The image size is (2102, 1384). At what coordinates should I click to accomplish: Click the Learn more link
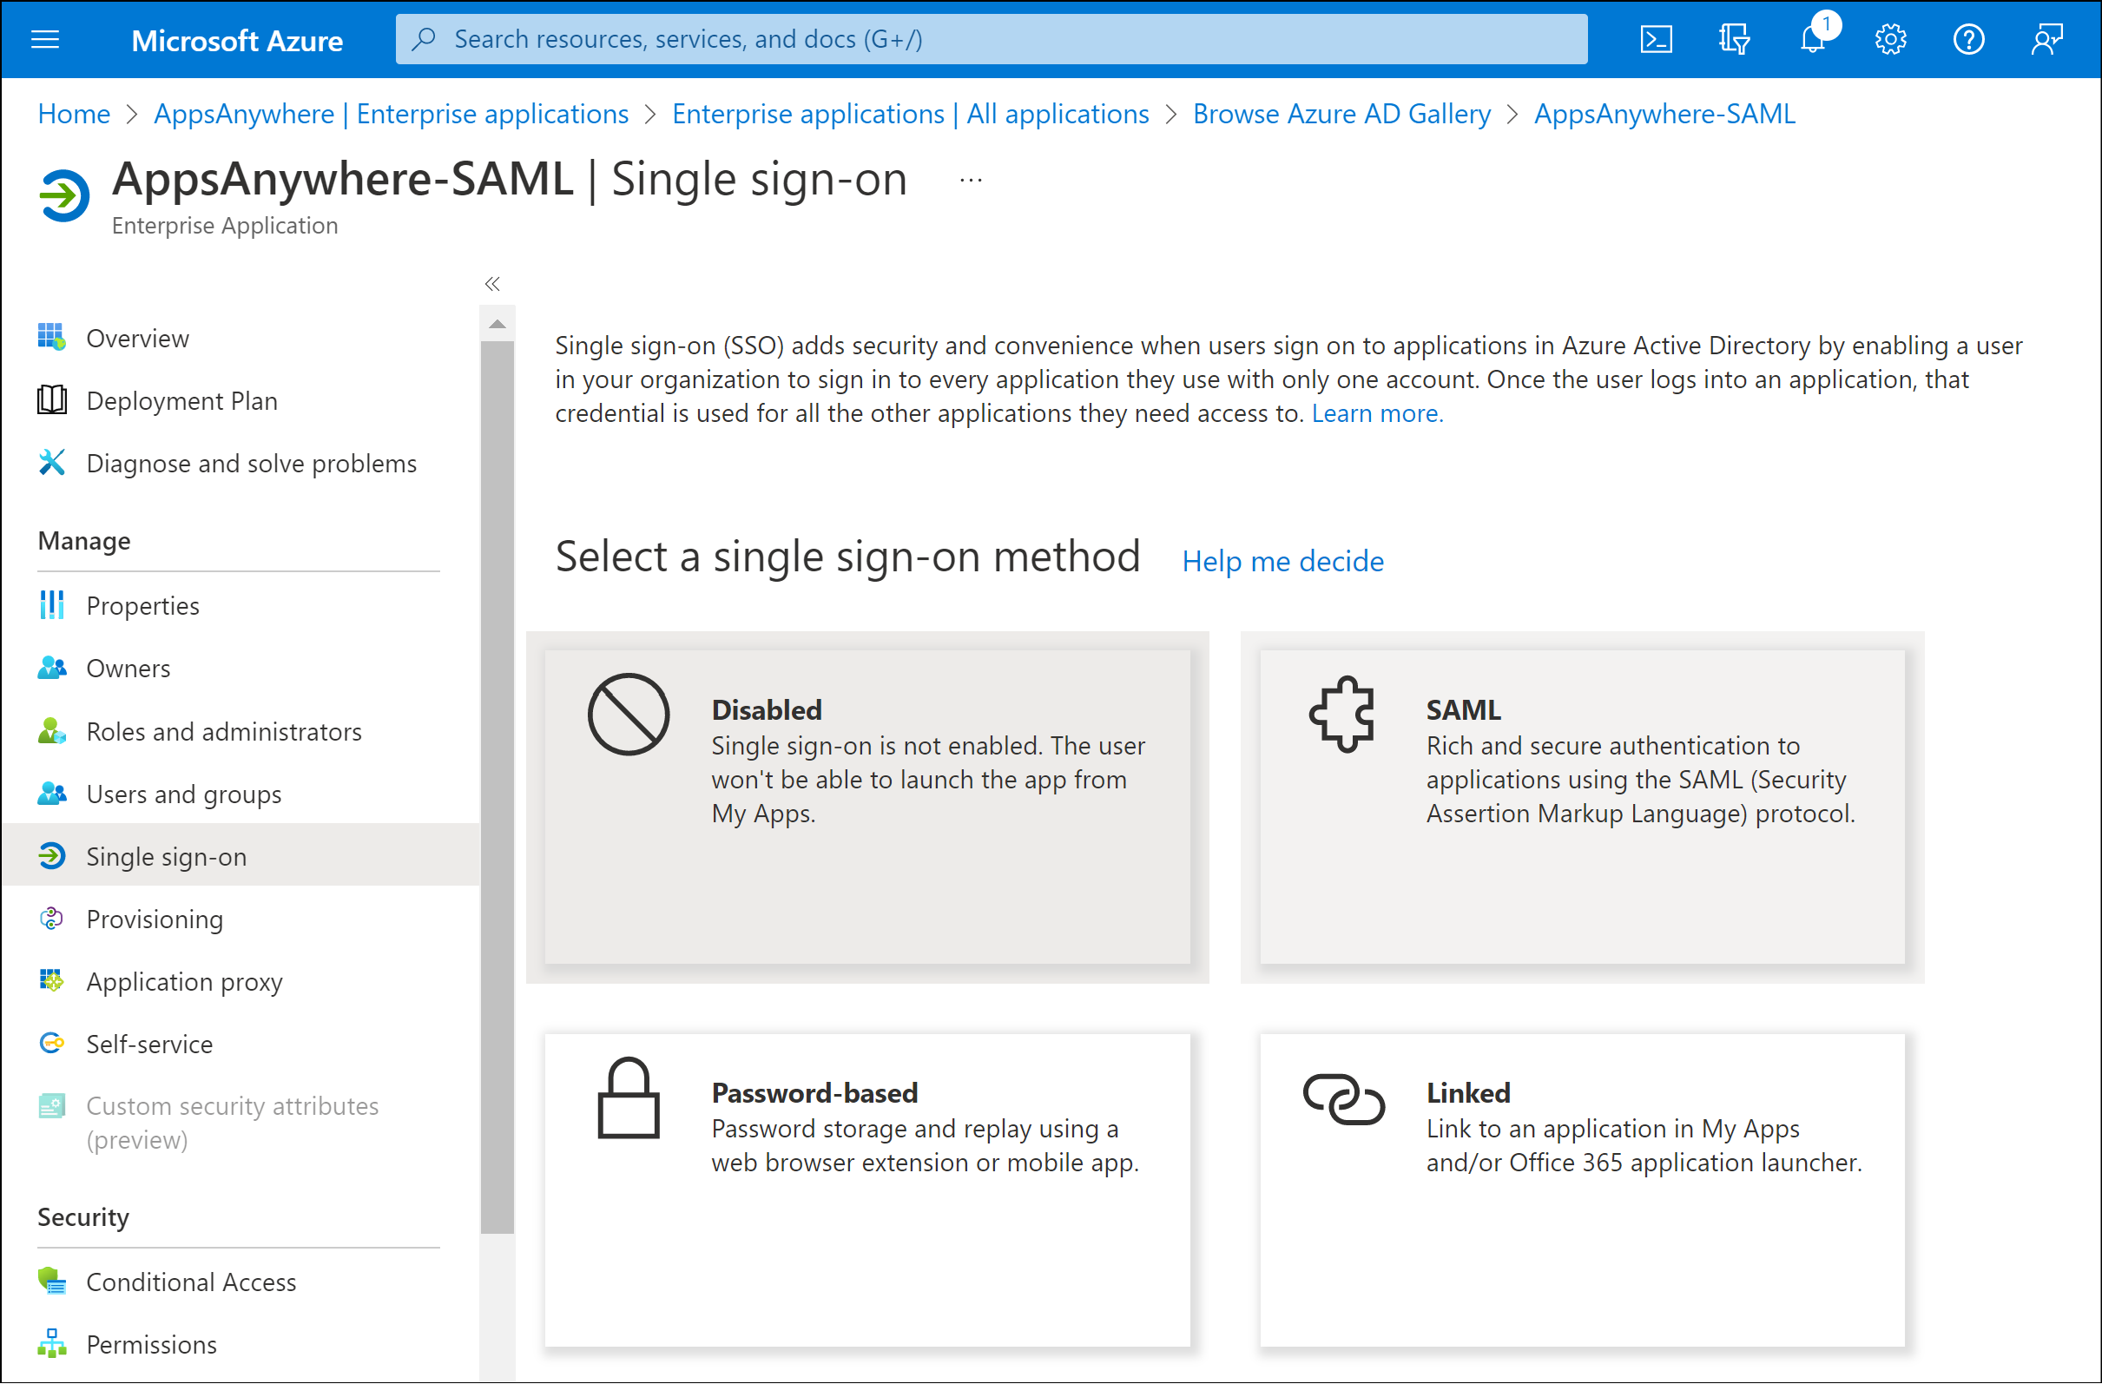point(1376,412)
